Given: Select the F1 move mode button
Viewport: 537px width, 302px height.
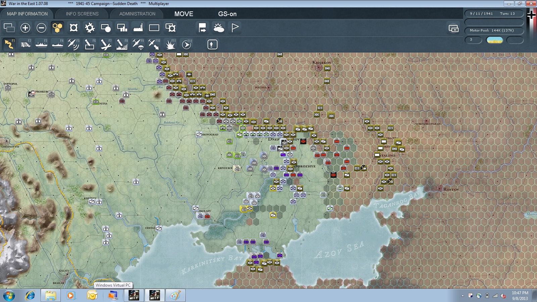Looking at the screenshot, I should point(9,44).
